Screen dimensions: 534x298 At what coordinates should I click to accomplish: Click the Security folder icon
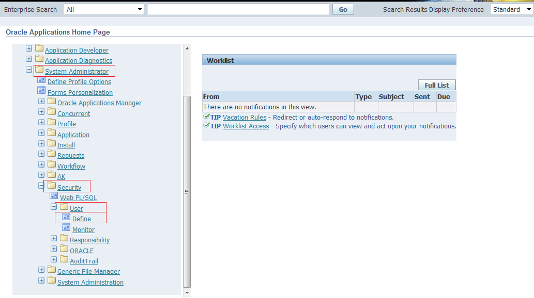tap(52, 186)
